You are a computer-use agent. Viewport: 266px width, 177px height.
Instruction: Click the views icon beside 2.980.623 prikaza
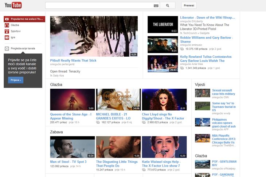click(x=144, y=122)
